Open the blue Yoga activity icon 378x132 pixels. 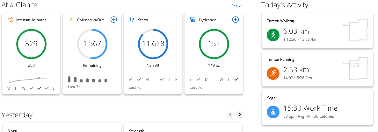(273, 112)
